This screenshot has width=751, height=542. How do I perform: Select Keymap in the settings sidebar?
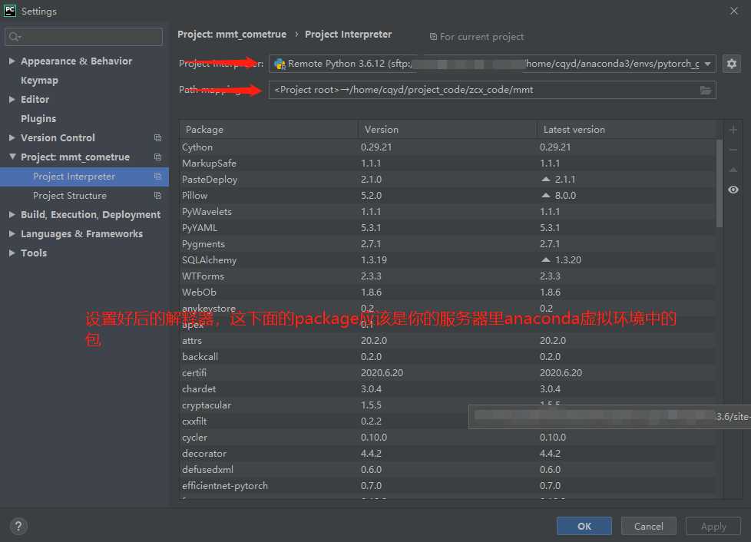pyautogui.click(x=39, y=81)
